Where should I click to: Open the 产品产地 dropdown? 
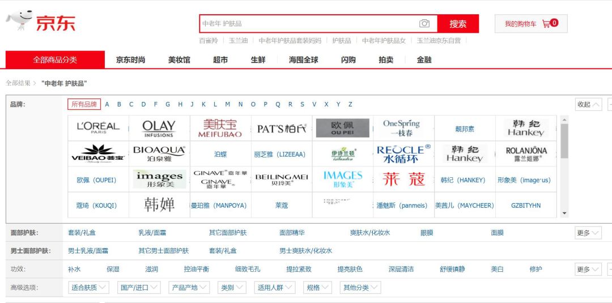click(189, 288)
